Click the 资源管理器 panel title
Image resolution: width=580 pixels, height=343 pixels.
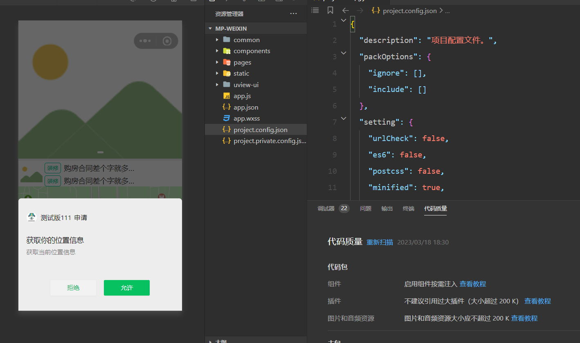[x=229, y=14]
